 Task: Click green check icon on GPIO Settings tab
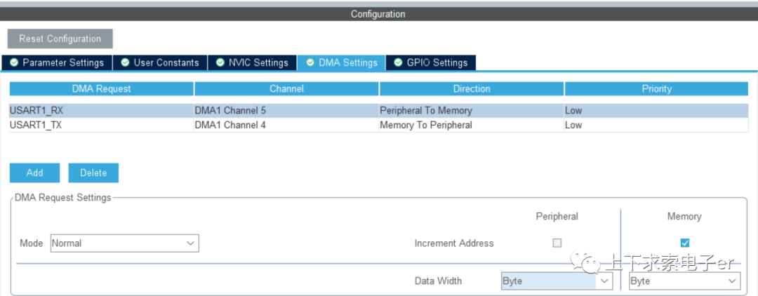click(x=398, y=62)
